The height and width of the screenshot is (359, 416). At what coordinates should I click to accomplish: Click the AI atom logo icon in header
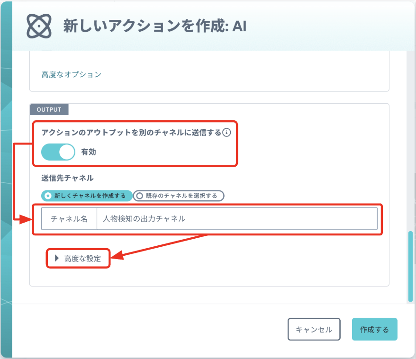point(39,26)
